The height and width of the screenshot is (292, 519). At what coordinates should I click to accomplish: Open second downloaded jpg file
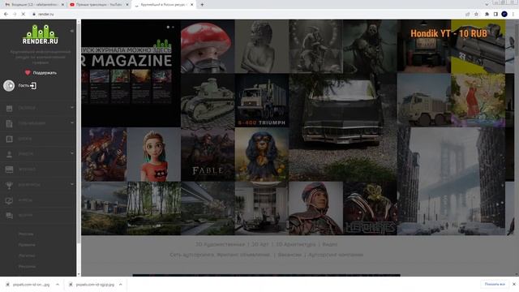click(x=95, y=285)
